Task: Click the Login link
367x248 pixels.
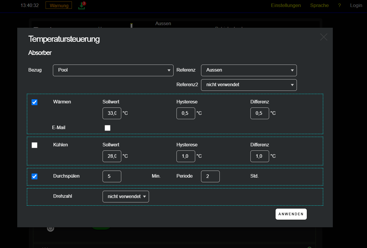Action: [356, 6]
